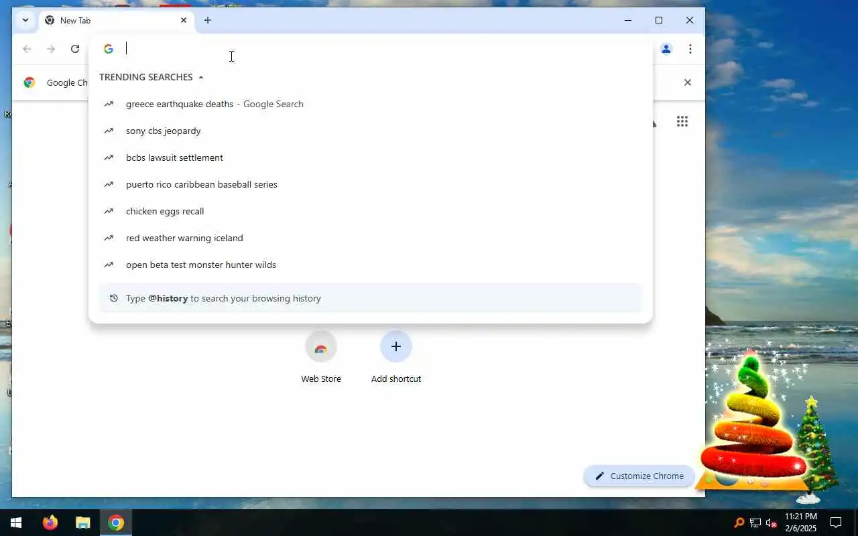This screenshot has height=536, width=858.
Task: Open the taskbar clock and date
Action: 800,523
